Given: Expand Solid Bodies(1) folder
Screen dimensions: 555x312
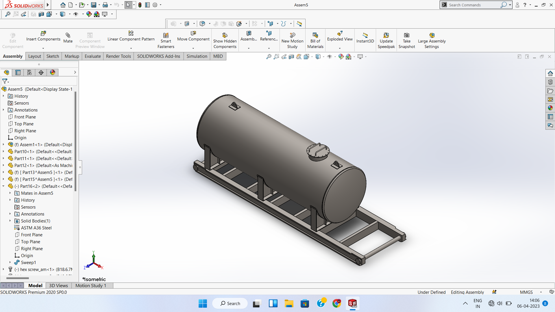Looking at the screenshot, I should tap(10, 221).
